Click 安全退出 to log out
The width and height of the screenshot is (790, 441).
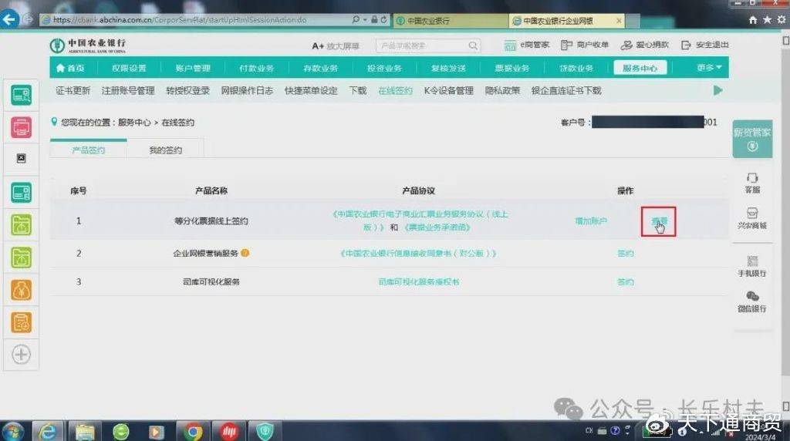[x=705, y=45]
